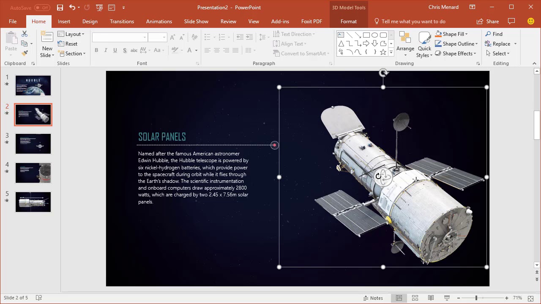Click the Share button
This screenshot has width=541, height=304.
488,22
